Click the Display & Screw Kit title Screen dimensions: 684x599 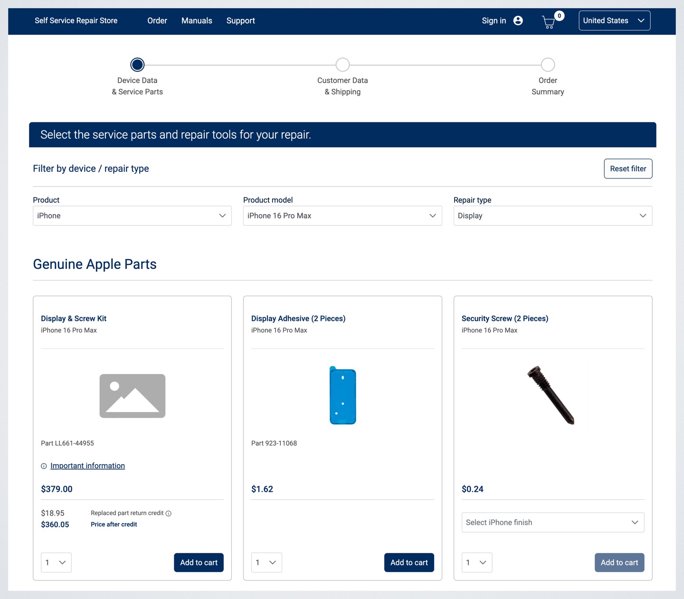point(74,318)
